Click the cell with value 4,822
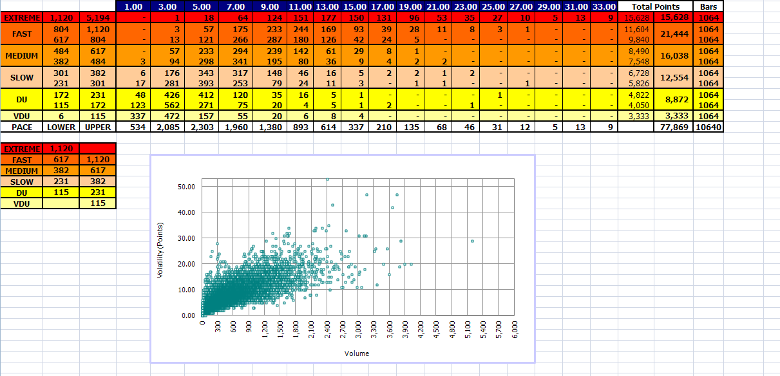The height and width of the screenshot is (376, 780). tap(636, 95)
